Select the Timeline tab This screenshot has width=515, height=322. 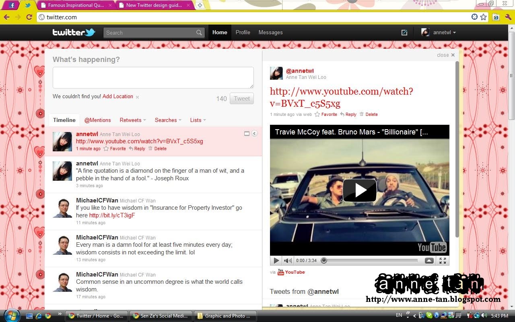[x=64, y=120]
